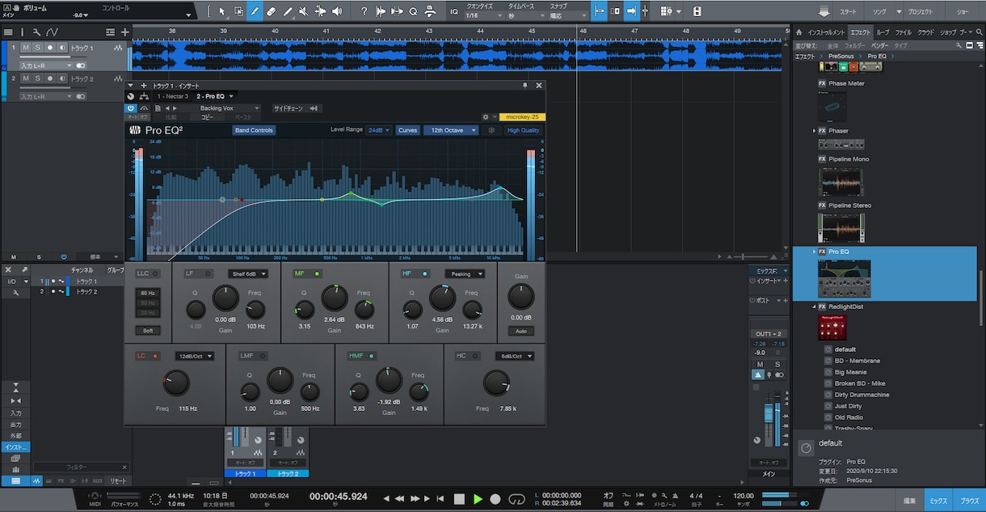Viewport: 986px width, 512px height.
Task: Open the track list hamburger menu icon
Action: tap(8, 32)
